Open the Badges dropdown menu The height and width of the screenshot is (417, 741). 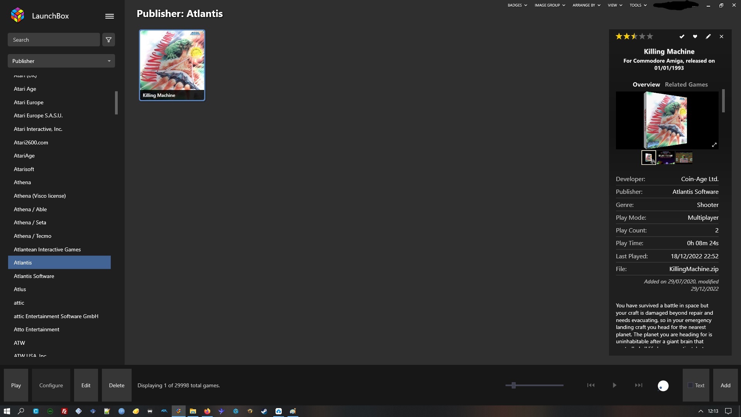pos(517,5)
